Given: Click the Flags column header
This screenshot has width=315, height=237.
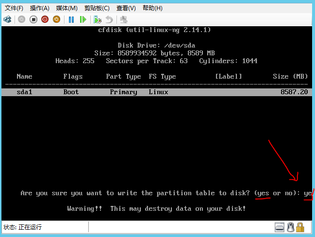Looking at the screenshot, I should pos(73,77).
